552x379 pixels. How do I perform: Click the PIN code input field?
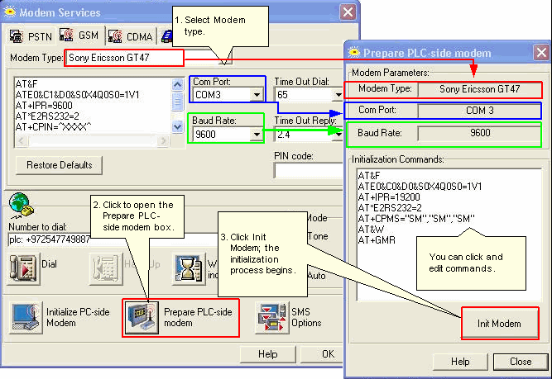309,171
